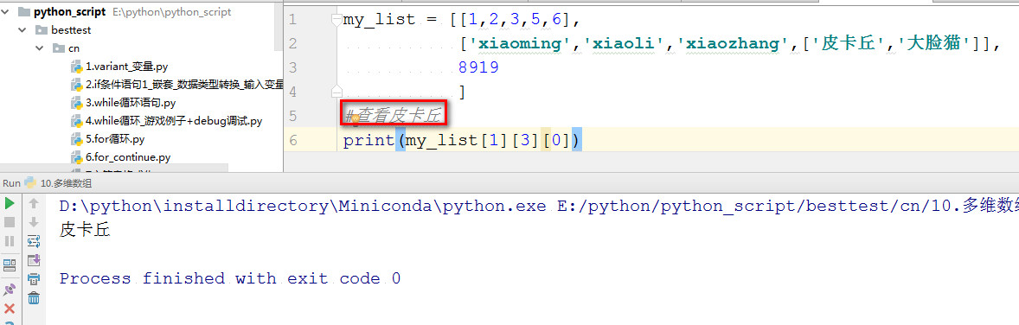Place cursor on print statement line 6
Image resolution: width=1019 pixels, height=325 pixels.
[461, 140]
